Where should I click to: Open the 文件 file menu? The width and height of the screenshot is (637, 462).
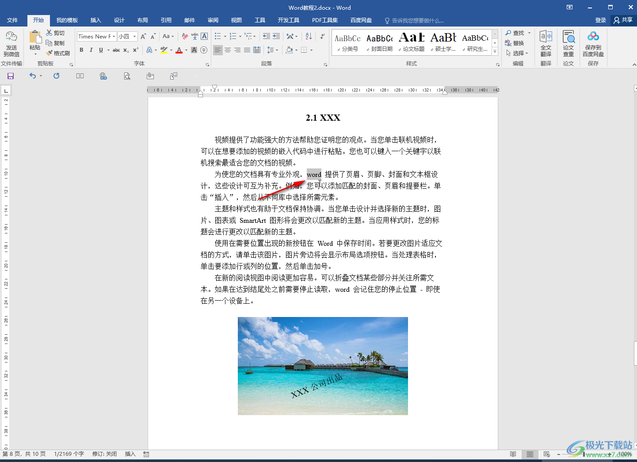12,20
